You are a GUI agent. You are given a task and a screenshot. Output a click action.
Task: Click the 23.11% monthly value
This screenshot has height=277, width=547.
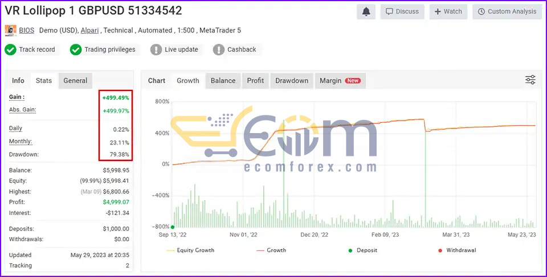[119, 143]
